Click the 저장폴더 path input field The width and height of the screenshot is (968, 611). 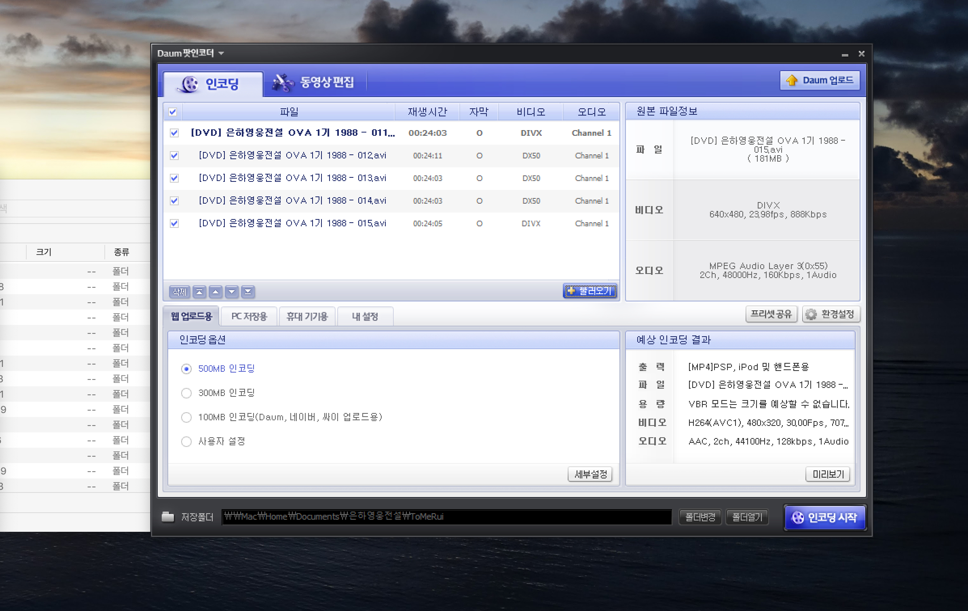(446, 517)
